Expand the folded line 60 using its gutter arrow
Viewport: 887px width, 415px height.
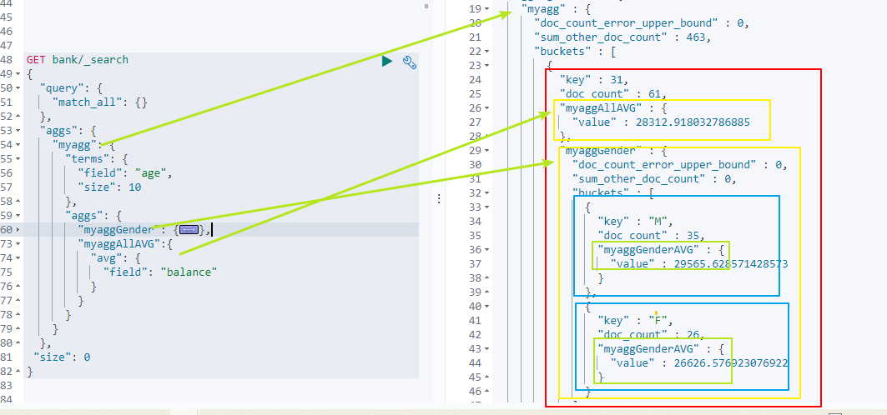click(19, 229)
